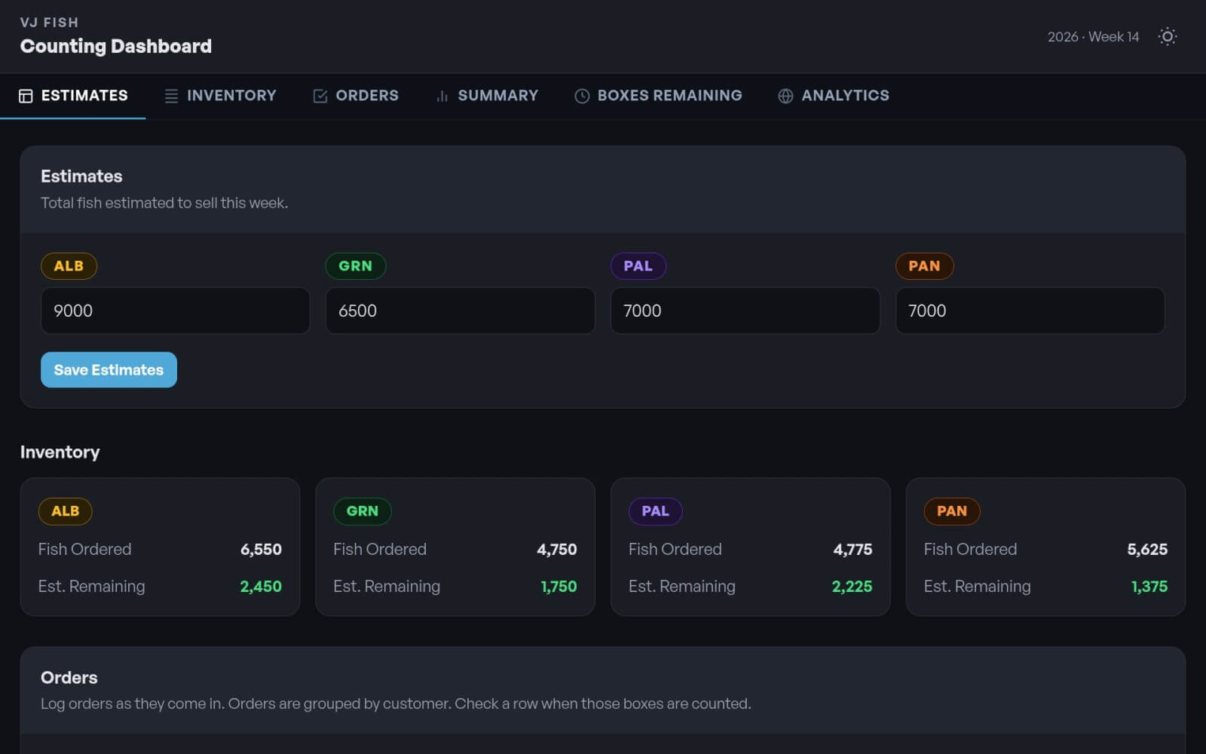1206x754 pixels.
Task: Toggle the light/dark theme sun icon
Action: click(1167, 37)
